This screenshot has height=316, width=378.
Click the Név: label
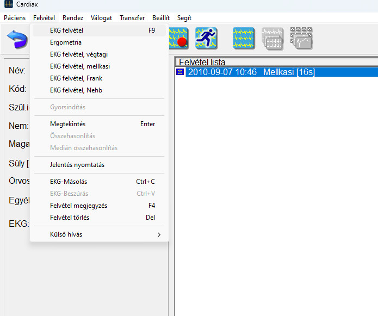pyautogui.click(x=17, y=70)
